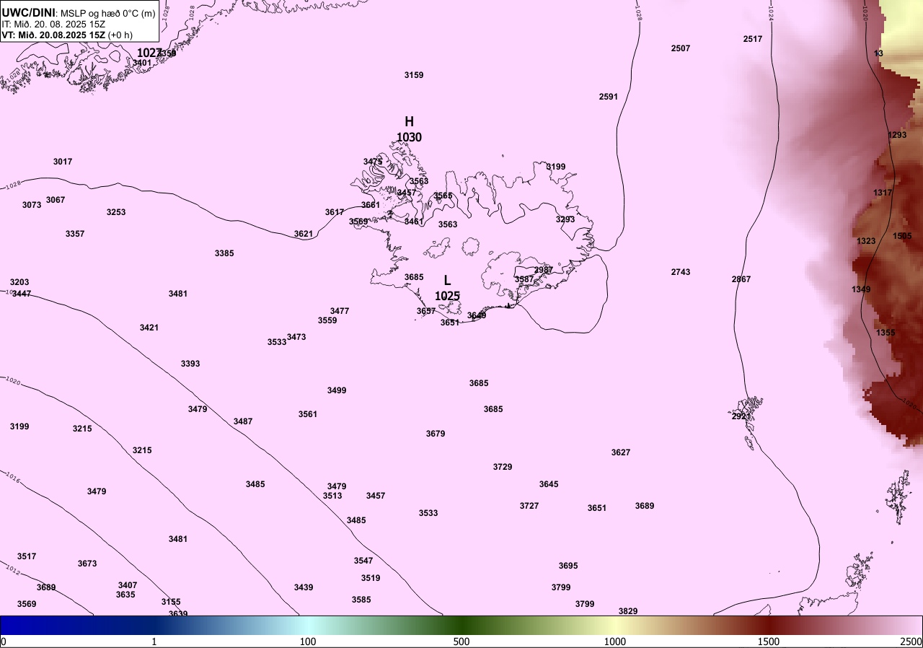Click the 500 tick on the color scale
923x648 pixels.
click(461, 642)
